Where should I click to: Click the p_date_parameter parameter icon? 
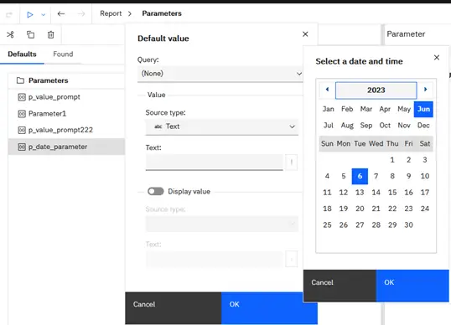tap(22, 147)
